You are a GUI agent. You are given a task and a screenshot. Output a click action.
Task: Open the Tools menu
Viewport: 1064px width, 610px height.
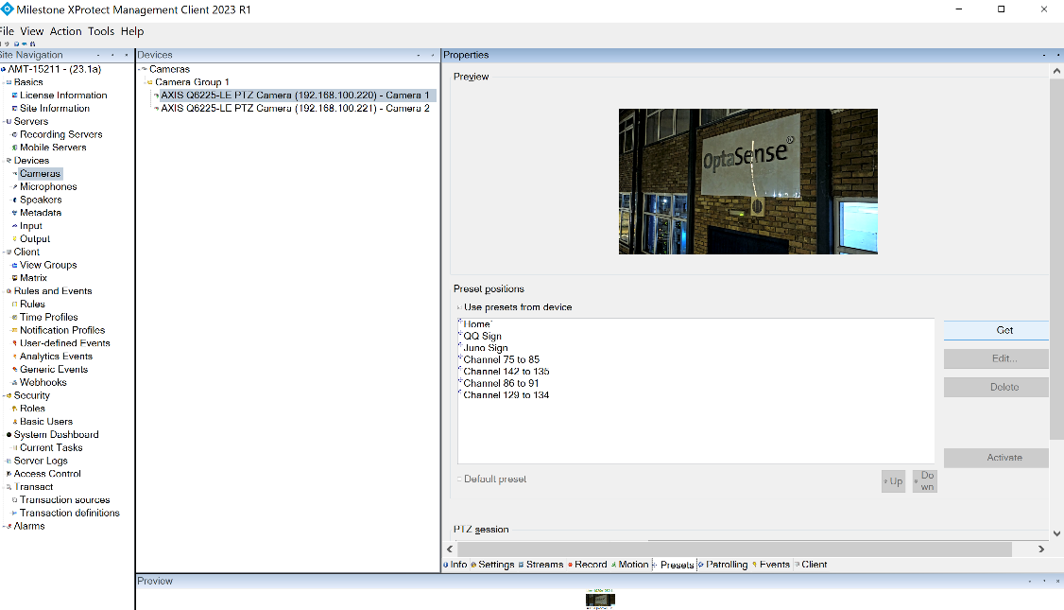click(101, 31)
